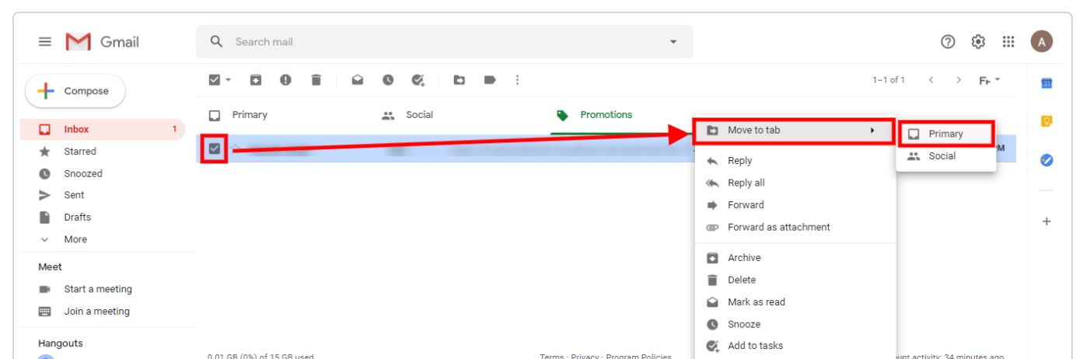Image resolution: width=1090 pixels, height=359 pixels.
Task: Open the toolbar More options dots
Action: point(518,79)
